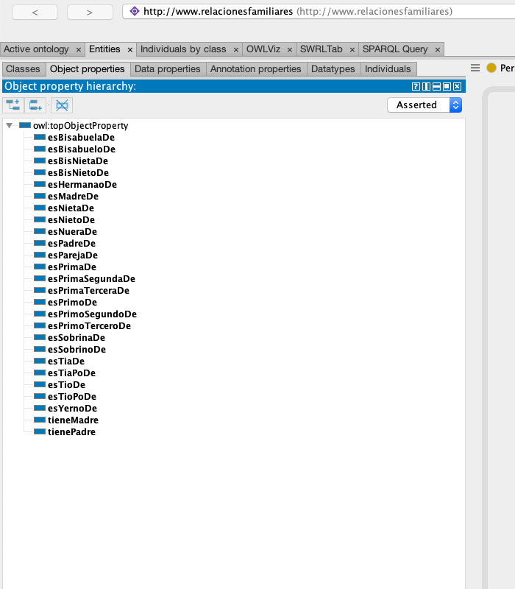Click the add sub property icon

coord(13,105)
